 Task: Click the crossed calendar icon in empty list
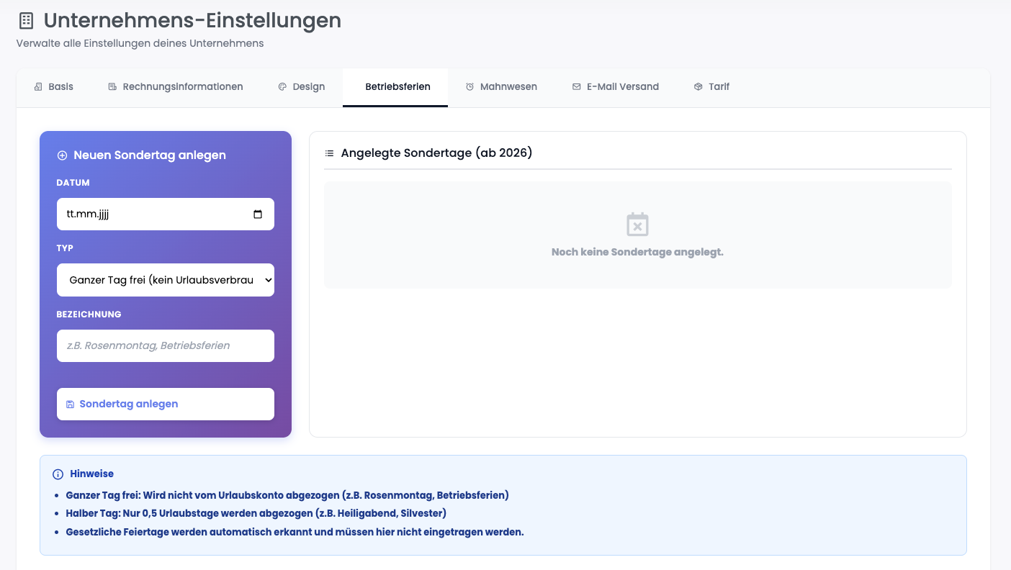pyautogui.click(x=637, y=225)
